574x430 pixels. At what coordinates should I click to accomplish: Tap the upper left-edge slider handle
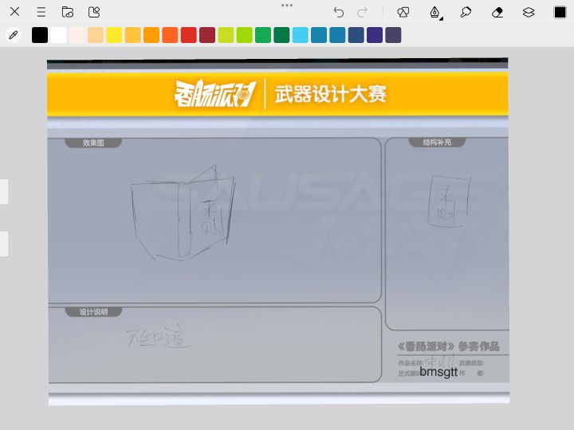[4, 192]
